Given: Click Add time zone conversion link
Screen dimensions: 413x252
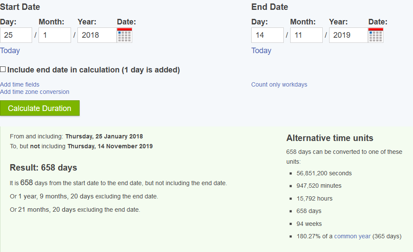Looking at the screenshot, I should pyautogui.click(x=35, y=92).
